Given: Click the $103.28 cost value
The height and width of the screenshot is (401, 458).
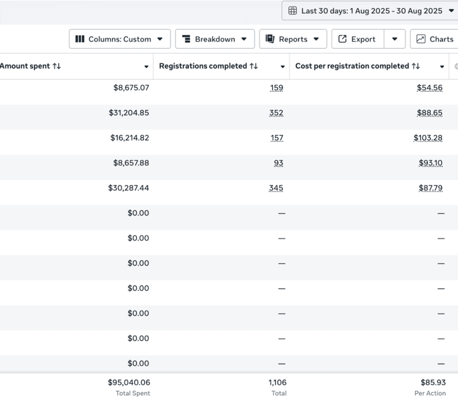Looking at the screenshot, I should click(x=428, y=138).
